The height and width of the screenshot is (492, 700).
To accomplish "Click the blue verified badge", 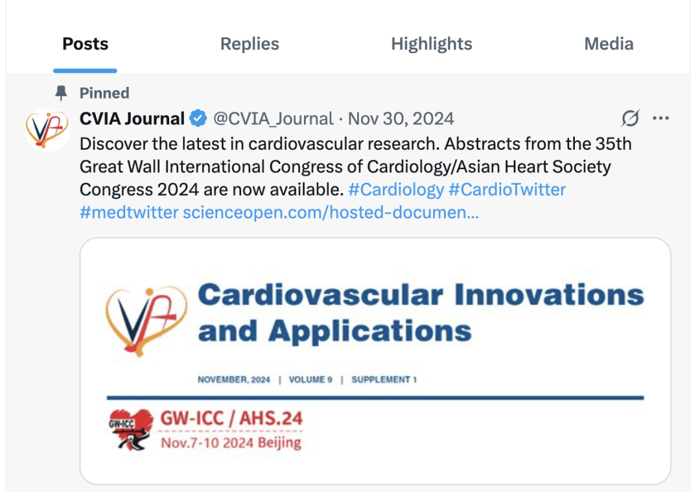I will (x=198, y=119).
